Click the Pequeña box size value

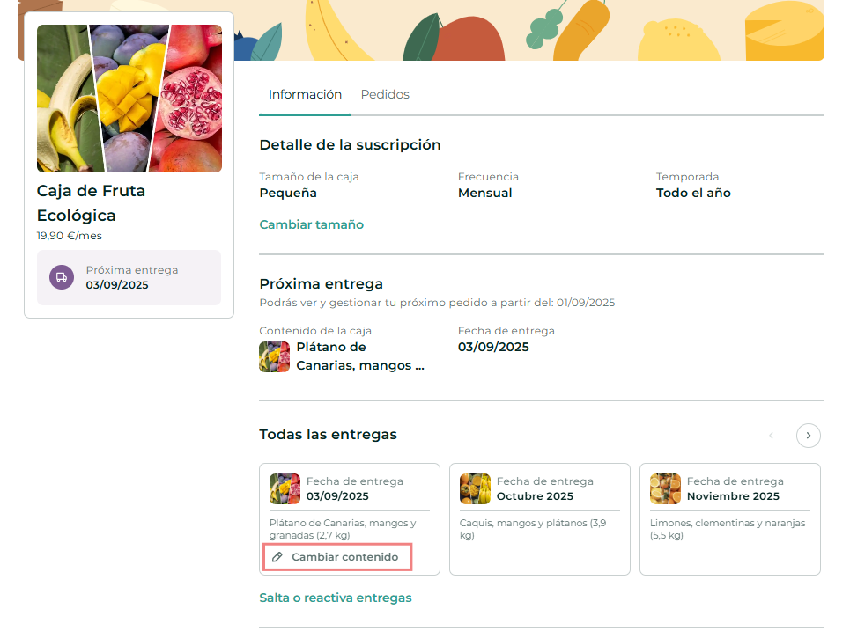[x=288, y=193]
